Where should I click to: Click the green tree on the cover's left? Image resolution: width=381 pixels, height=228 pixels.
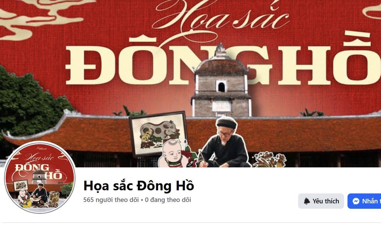pos(28,102)
